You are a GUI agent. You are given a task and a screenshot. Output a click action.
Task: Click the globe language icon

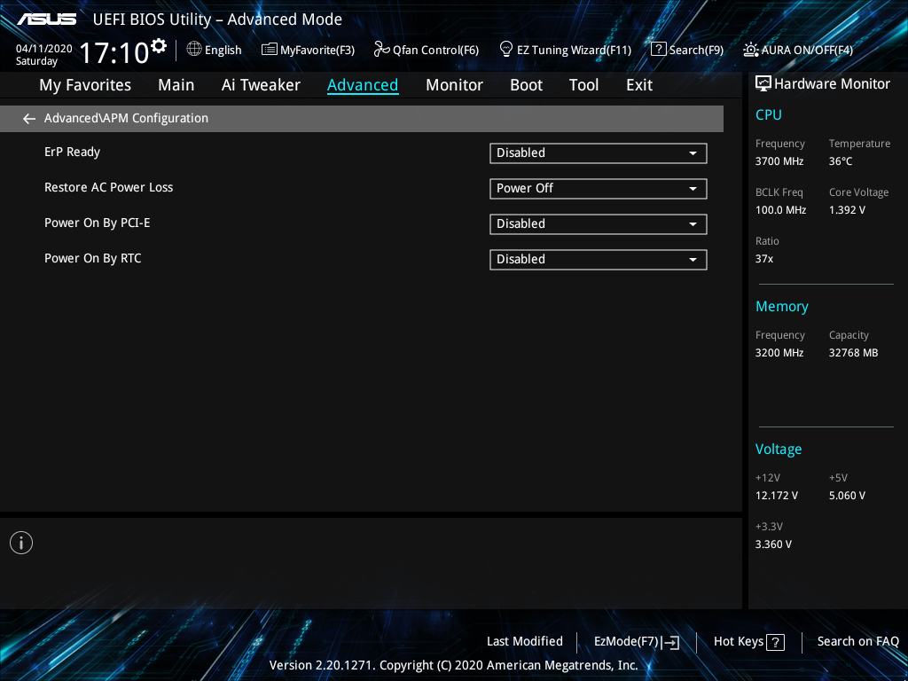point(194,49)
